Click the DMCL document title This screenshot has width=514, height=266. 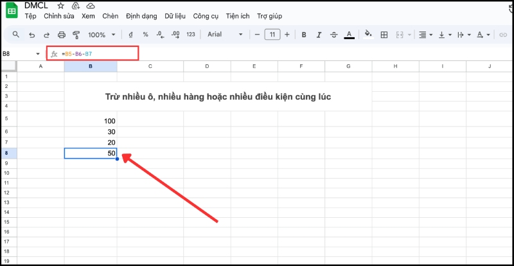(x=36, y=6)
